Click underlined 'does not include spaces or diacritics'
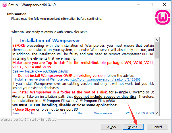172x133 pixels. coord(105,97)
